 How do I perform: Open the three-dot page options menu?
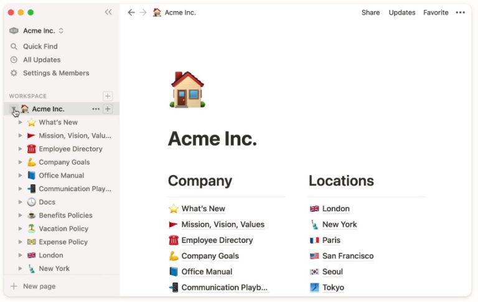(460, 12)
